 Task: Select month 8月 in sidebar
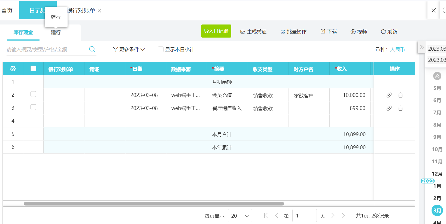437,125
